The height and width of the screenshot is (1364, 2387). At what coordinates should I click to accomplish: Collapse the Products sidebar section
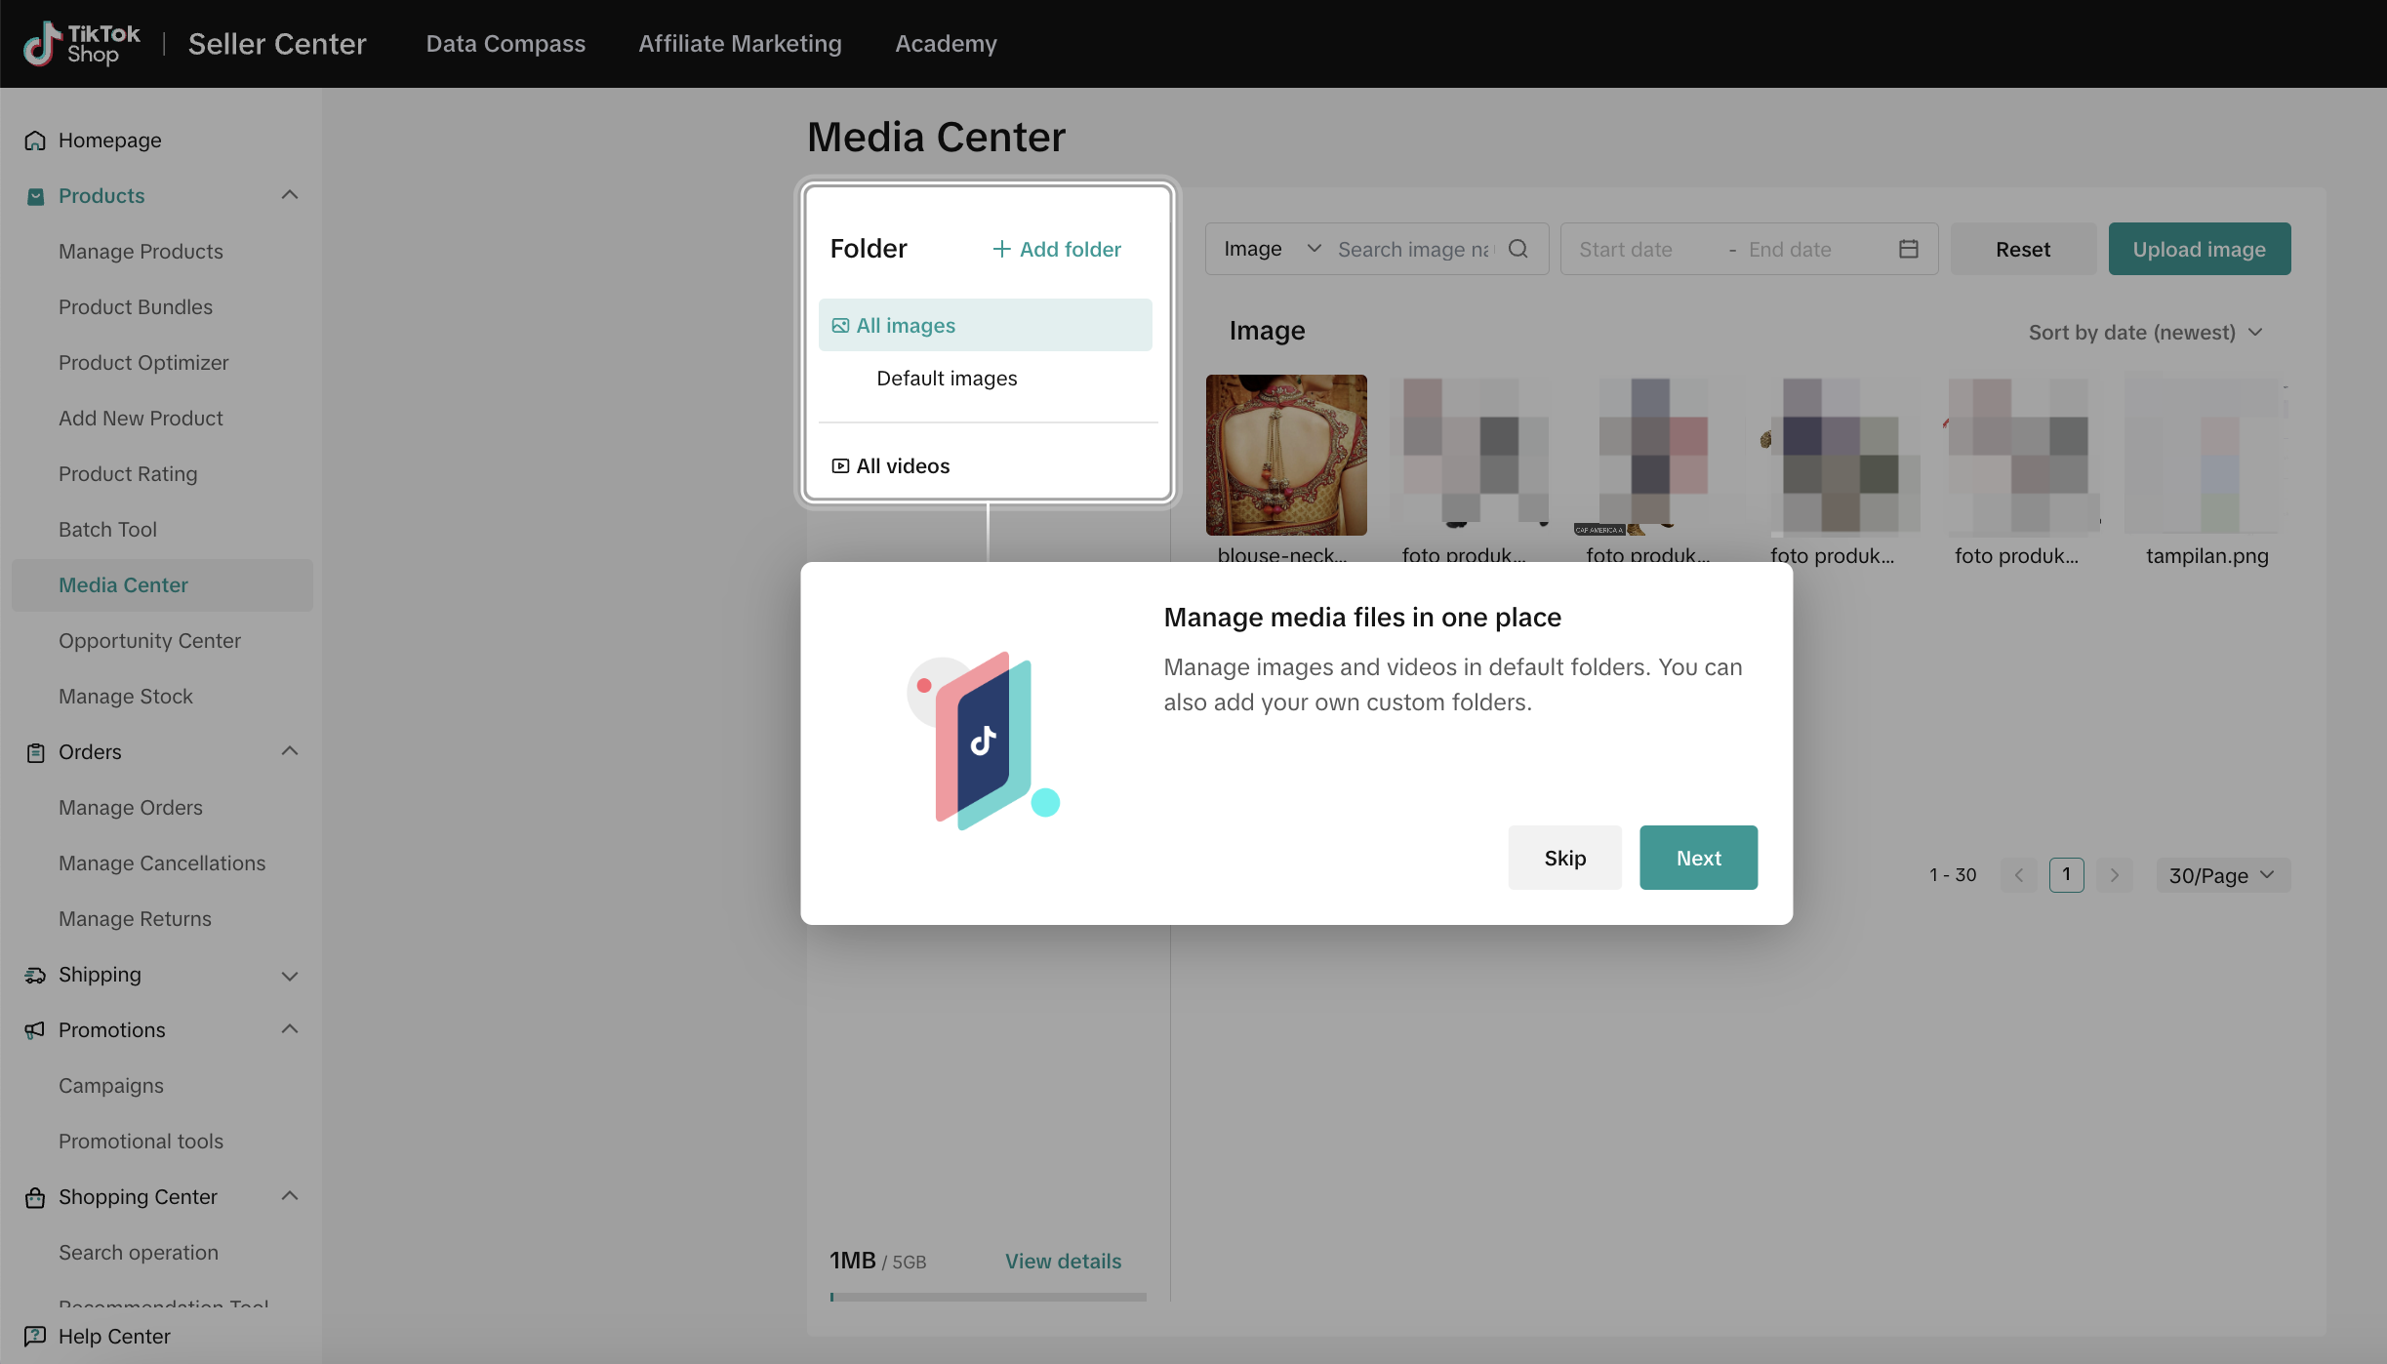pos(290,195)
